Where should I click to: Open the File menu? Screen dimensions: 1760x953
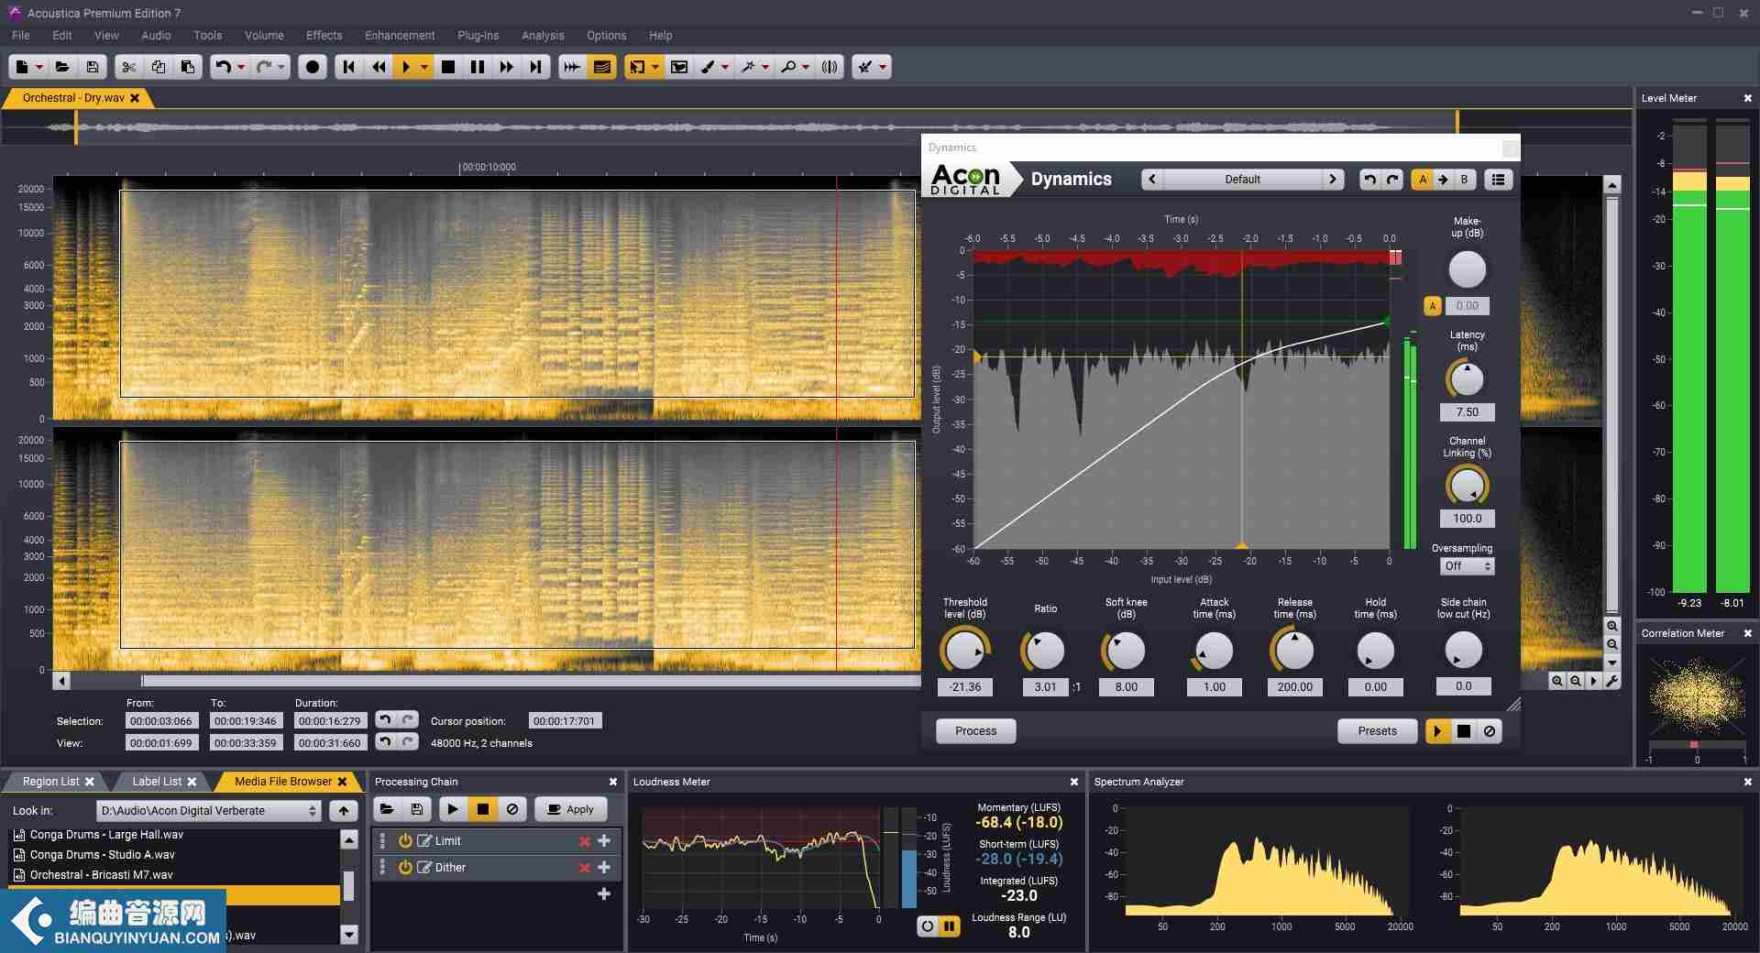click(21, 35)
